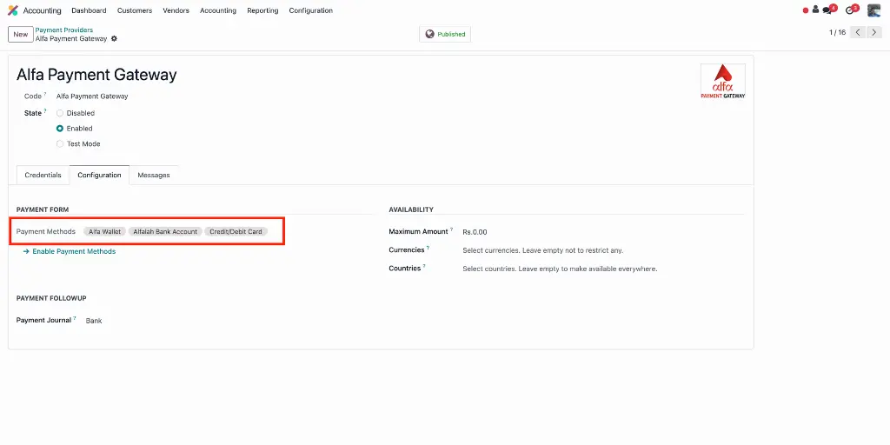The height and width of the screenshot is (445, 890).
Task: Click the Alfa Payment Gateway logo image
Action: 722,82
